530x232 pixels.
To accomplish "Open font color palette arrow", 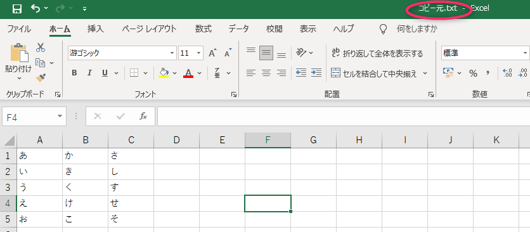I will pos(200,73).
